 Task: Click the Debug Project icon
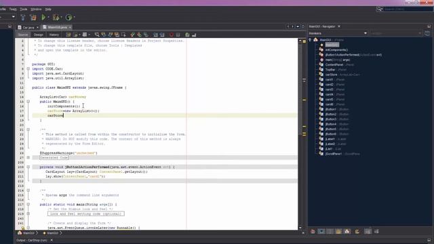56,18
